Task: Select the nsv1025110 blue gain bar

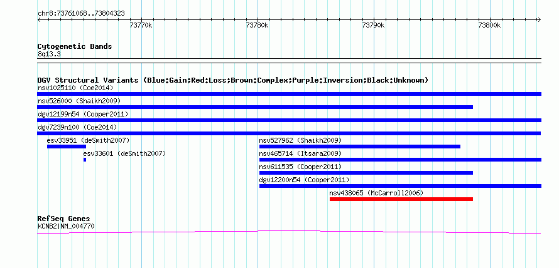Action: point(289,94)
